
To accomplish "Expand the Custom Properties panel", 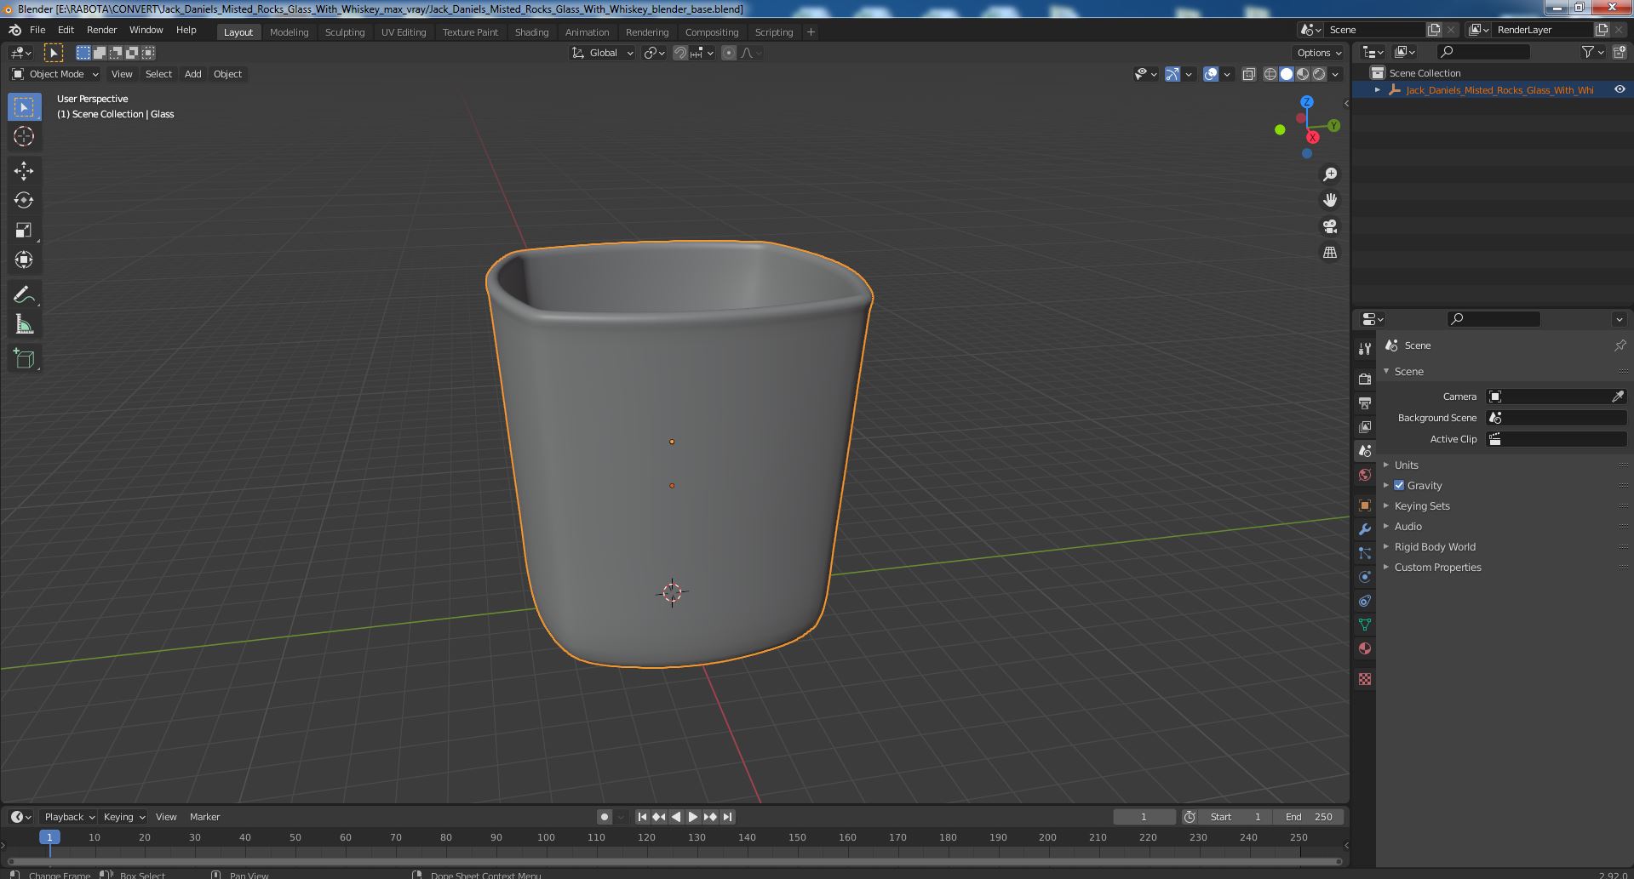I will pyautogui.click(x=1437, y=567).
